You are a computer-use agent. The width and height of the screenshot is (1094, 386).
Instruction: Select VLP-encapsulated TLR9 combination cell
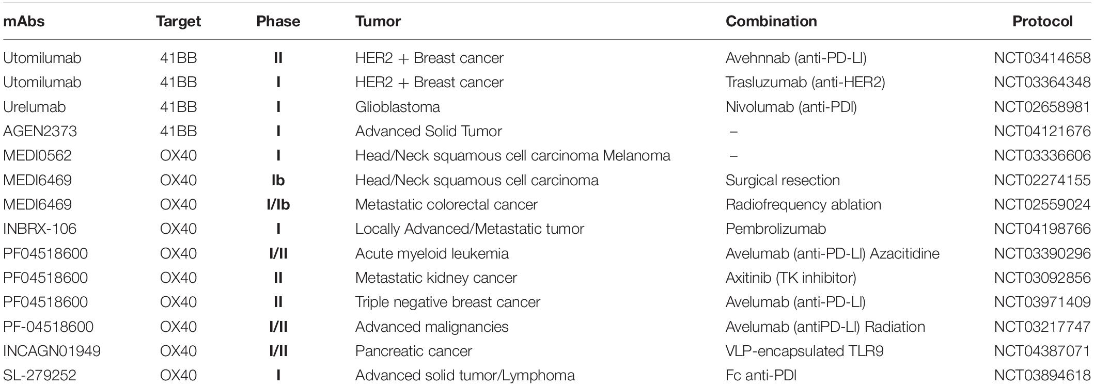point(804,351)
